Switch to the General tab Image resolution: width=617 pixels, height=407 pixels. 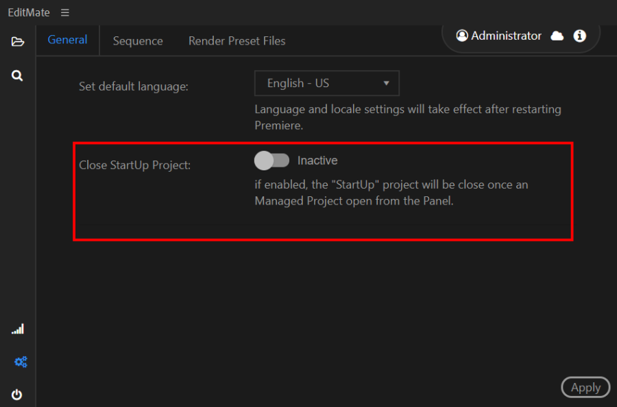pyautogui.click(x=67, y=40)
